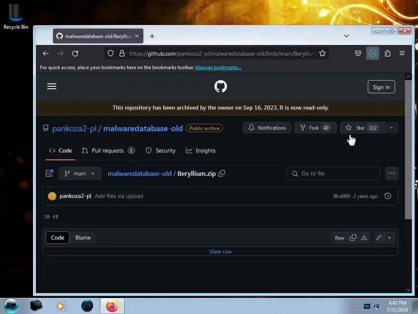Open the Raw file button

[339, 238]
